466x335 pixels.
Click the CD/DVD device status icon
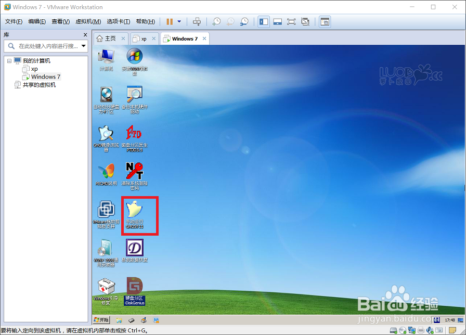click(x=403, y=330)
